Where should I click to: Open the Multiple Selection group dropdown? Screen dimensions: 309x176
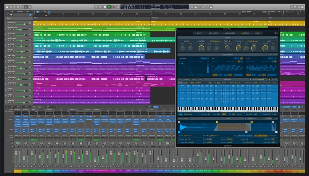(x=198, y=83)
